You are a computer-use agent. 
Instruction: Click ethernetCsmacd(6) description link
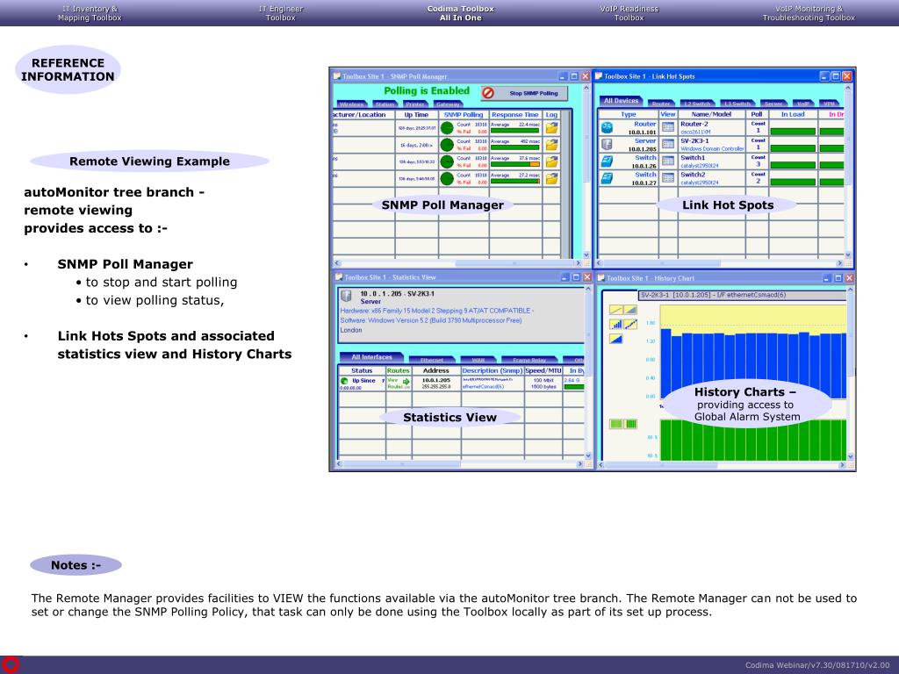coord(484,387)
